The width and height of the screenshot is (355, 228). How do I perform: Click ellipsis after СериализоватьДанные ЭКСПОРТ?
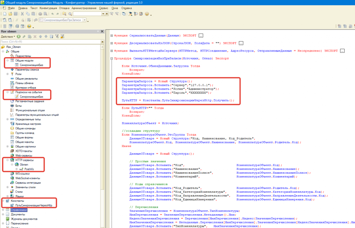coord(201,36)
